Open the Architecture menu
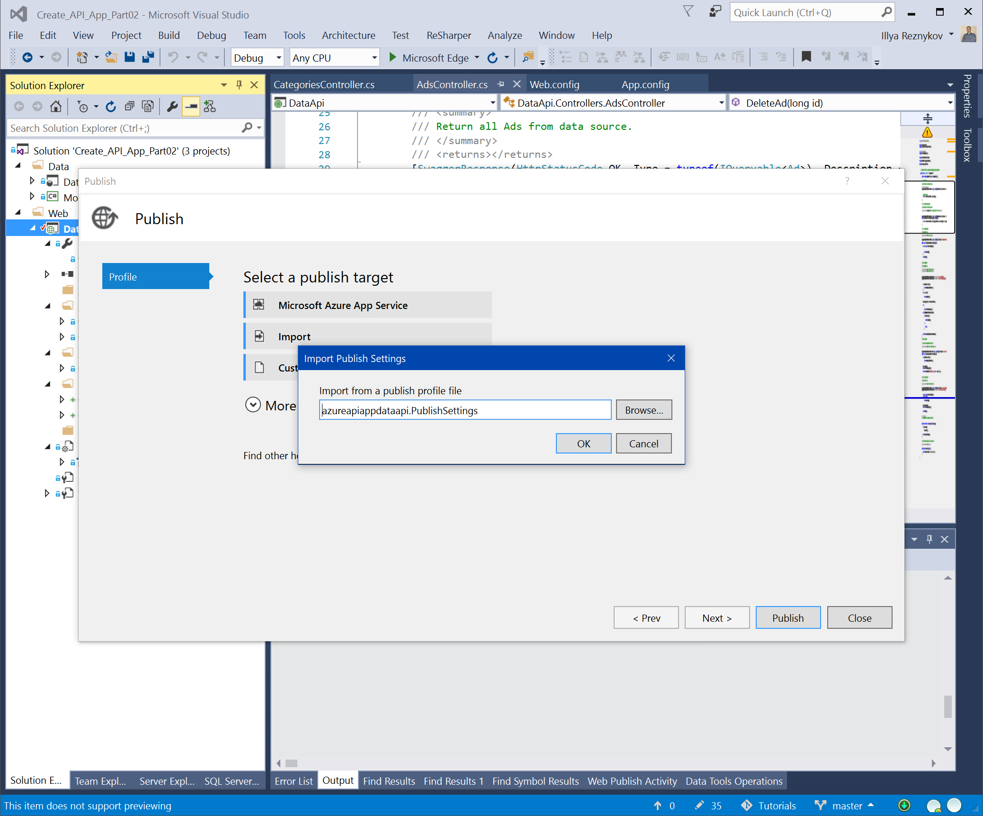This screenshot has height=816, width=983. click(x=349, y=36)
